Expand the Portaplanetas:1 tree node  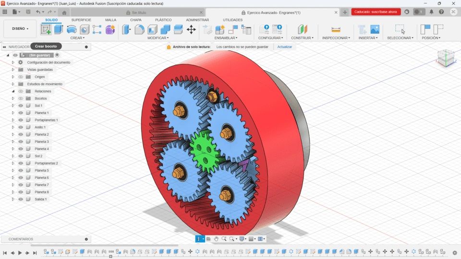13,120
